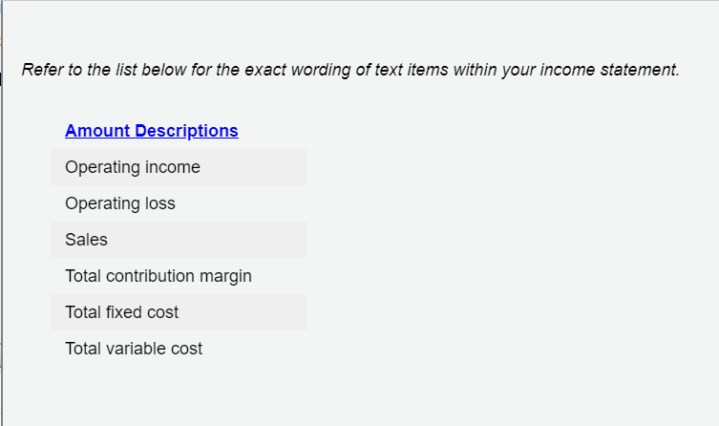This screenshot has height=426, width=719.
Task: Select the Operating income row
Action: click(179, 167)
